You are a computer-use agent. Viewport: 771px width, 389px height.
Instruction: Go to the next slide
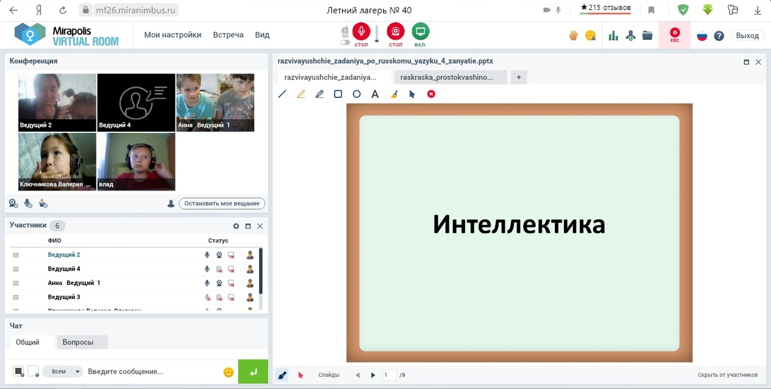[x=373, y=375]
